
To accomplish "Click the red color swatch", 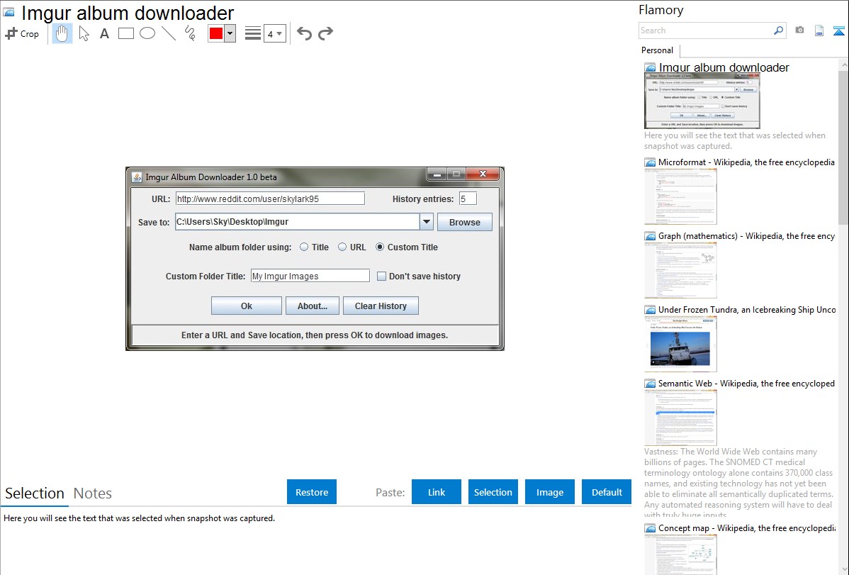I will pos(216,33).
